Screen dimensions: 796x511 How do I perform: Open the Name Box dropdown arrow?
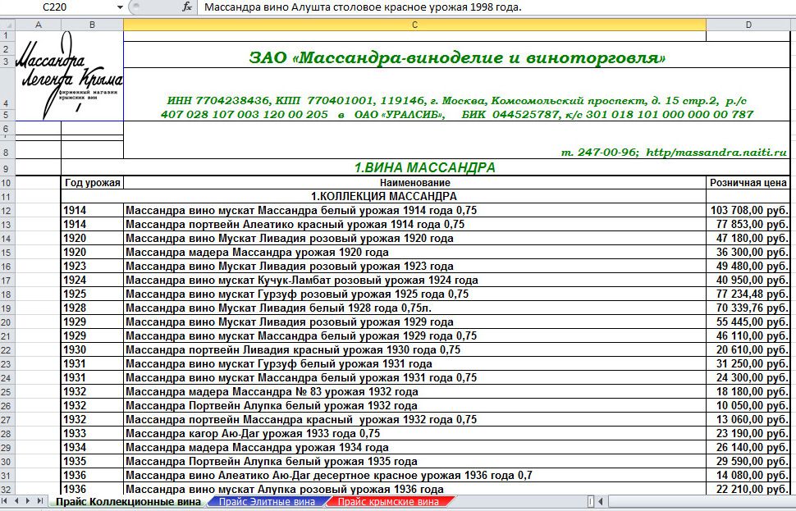tap(121, 7)
